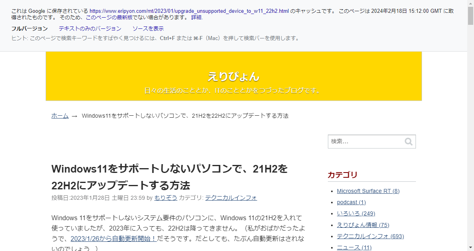Image resolution: width=474 pixels, height=251 pixels.
Task: Open Microsoft Surface RT (8) category
Action: point(368,191)
